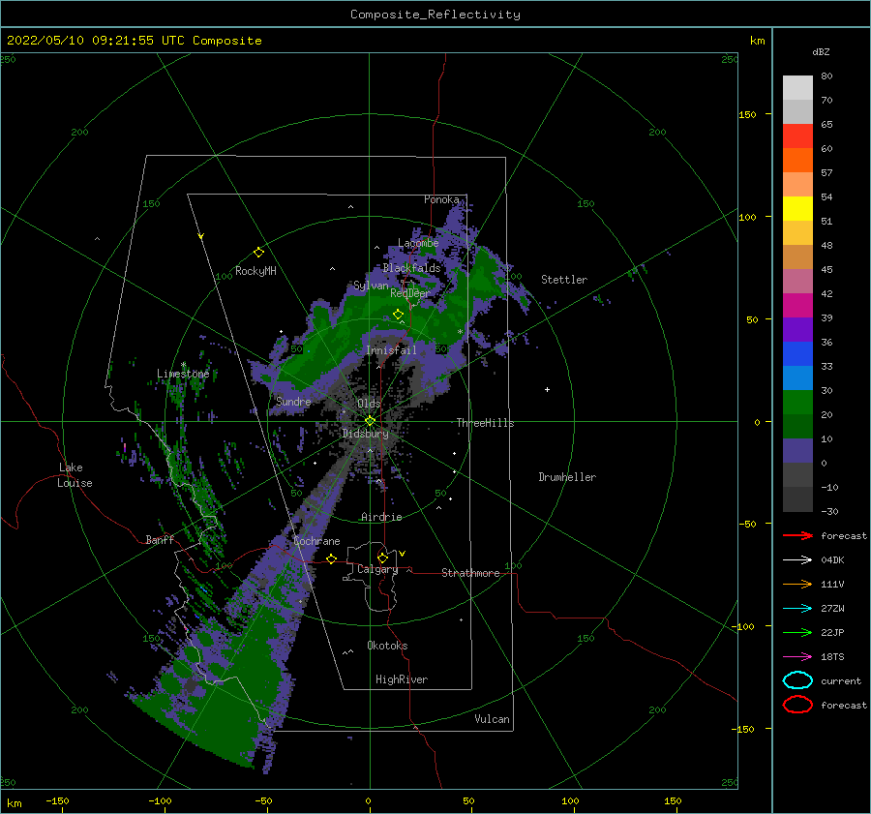The height and width of the screenshot is (814, 871).
Task: Click the Cochrane town label
Action: point(316,541)
